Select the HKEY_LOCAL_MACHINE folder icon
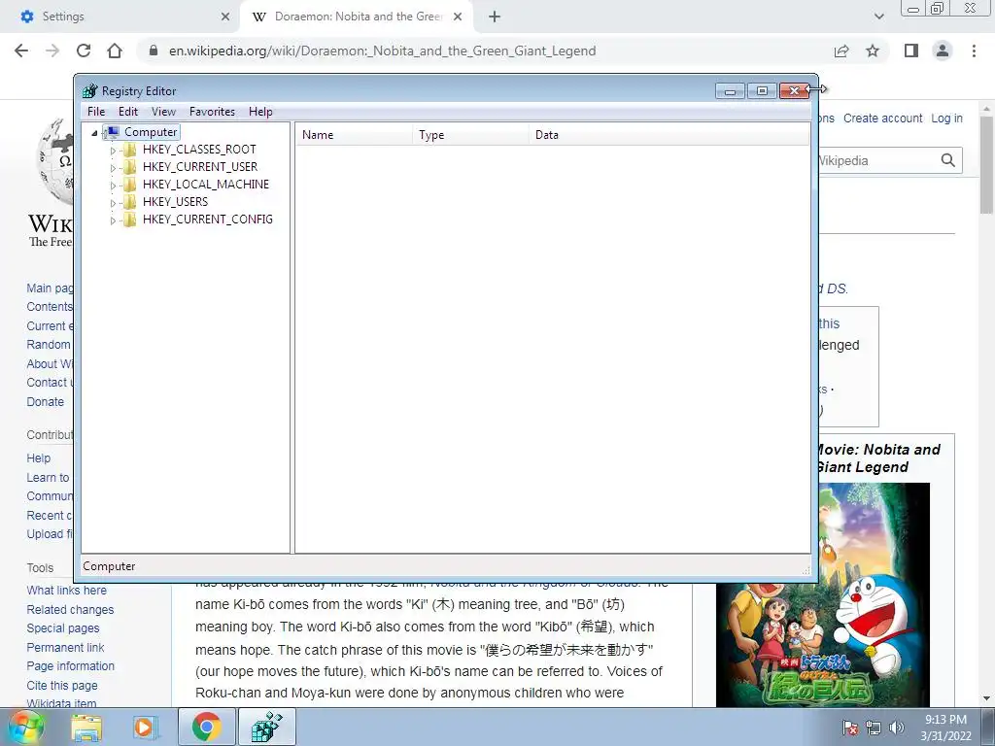The image size is (995, 746). point(129,185)
